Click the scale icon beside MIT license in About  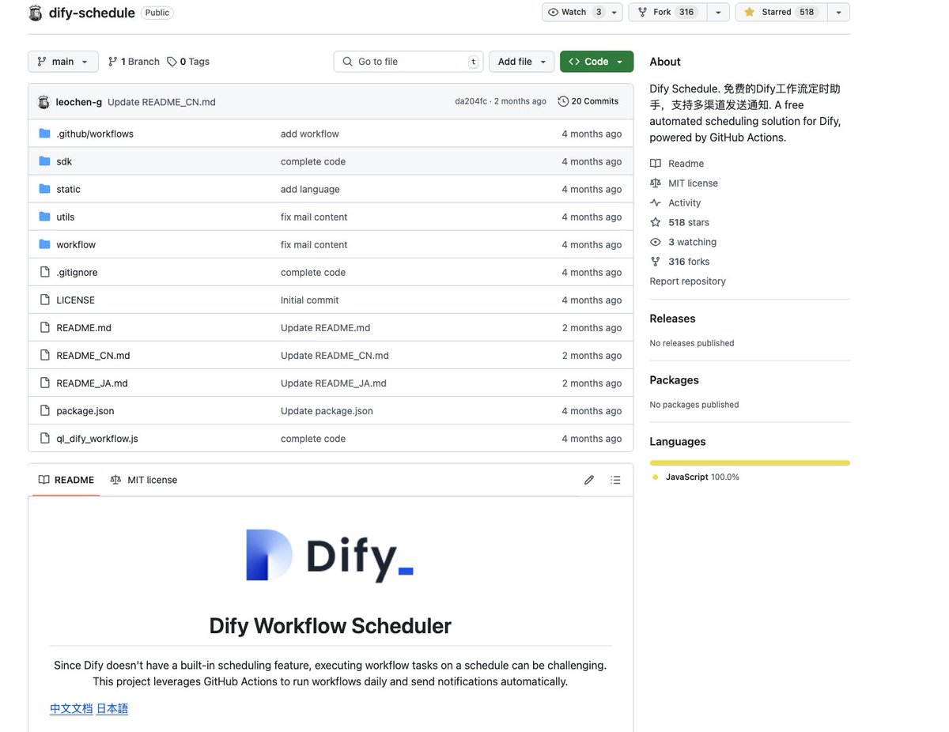(656, 183)
